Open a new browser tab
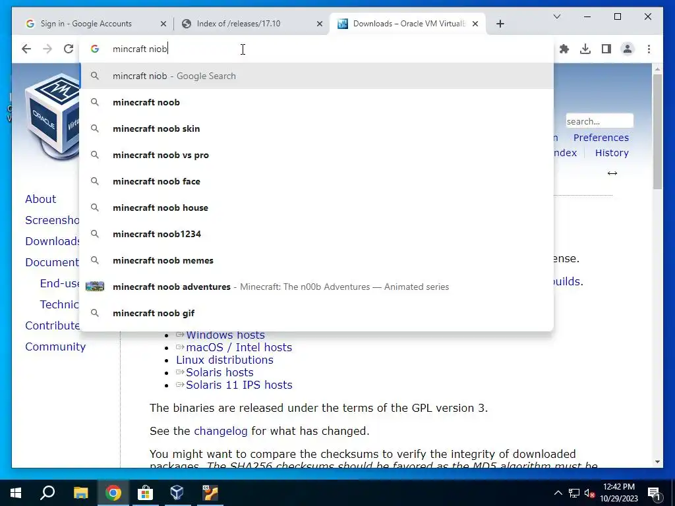Viewport: 675px width, 506px height. coord(500,24)
